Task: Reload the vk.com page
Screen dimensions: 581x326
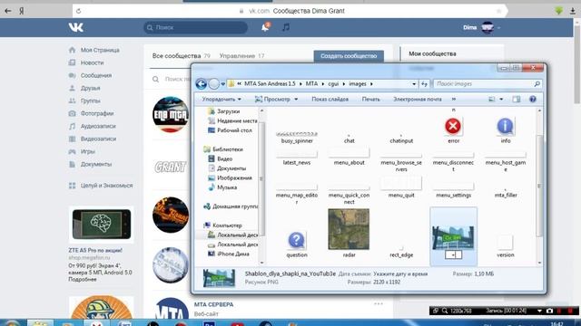Action: coord(79,11)
